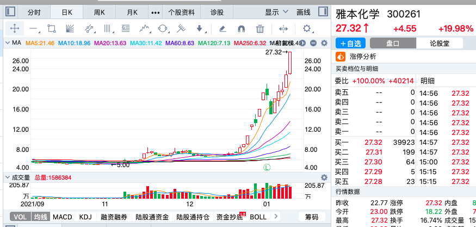This screenshot has height=227, width=476.
Task: Select the crosshair move cursor tool
Action: tap(15, 29)
